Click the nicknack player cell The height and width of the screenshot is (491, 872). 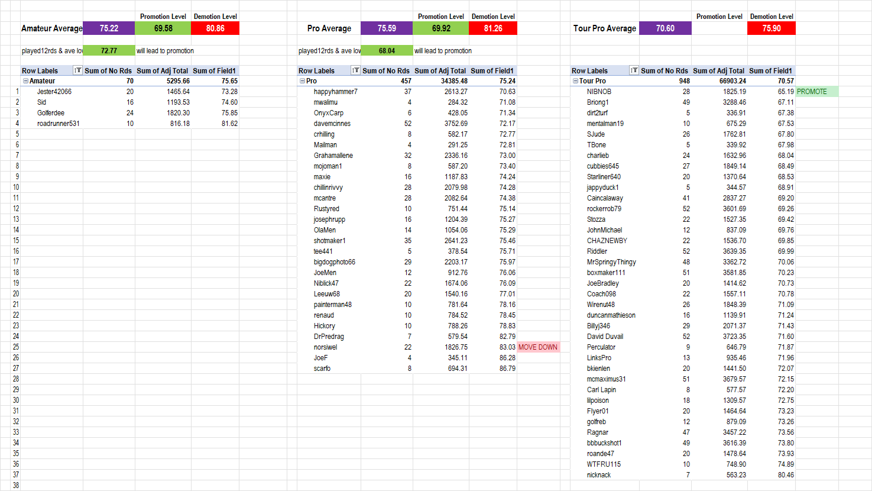pos(599,475)
